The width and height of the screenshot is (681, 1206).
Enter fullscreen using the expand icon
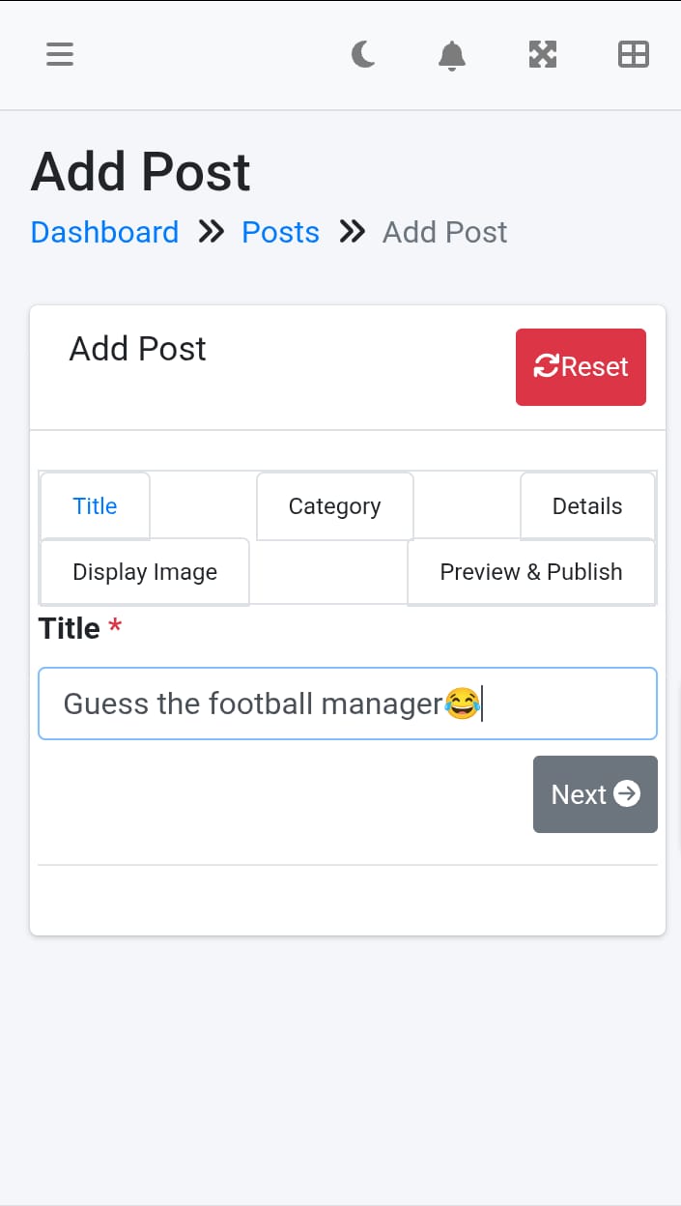coord(542,54)
